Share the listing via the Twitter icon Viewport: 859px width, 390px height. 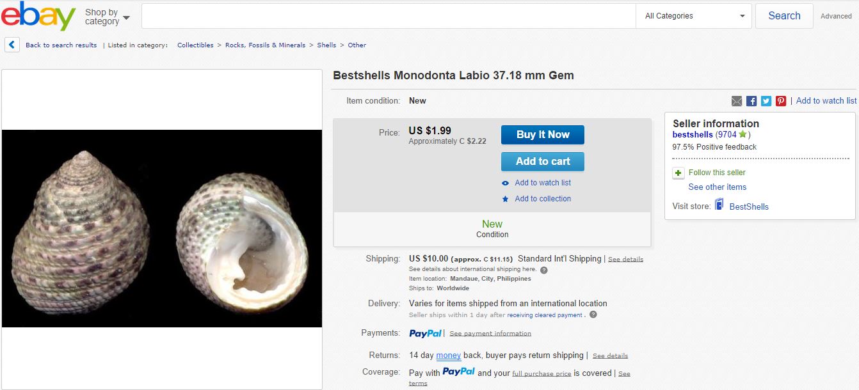pos(766,100)
